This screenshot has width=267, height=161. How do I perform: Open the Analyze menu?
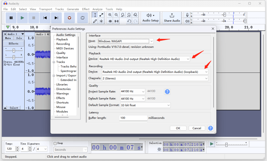coord(97,9)
